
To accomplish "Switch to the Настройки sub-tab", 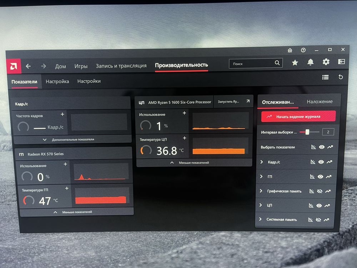I will 89,81.
